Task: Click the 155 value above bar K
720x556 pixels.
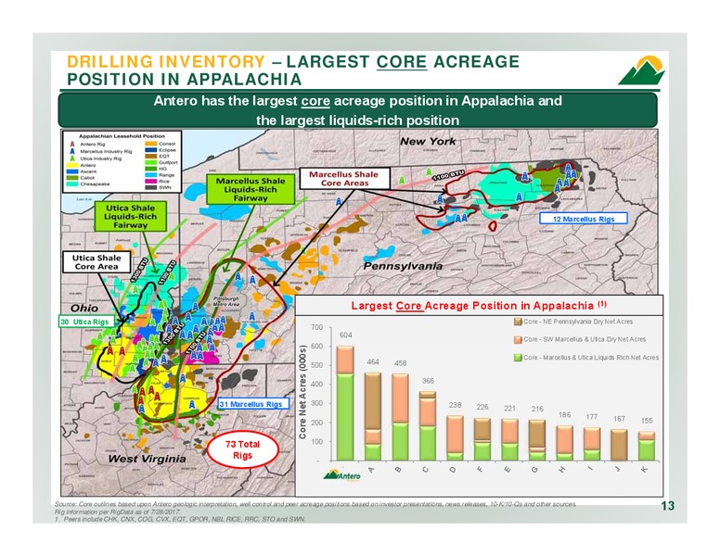Action: click(647, 421)
